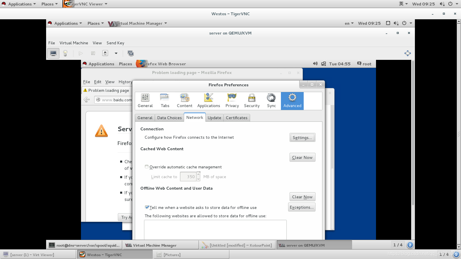Click guest volume speaker icon
Image resolution: width=461 pixels, height=259 pixels.
point(315,64)
